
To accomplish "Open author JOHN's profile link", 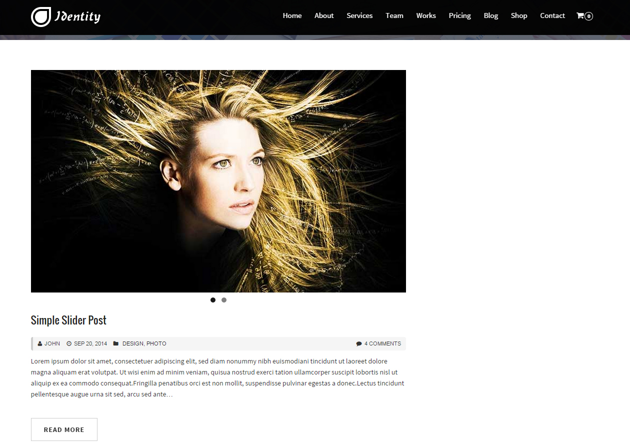I will point(51,343).
